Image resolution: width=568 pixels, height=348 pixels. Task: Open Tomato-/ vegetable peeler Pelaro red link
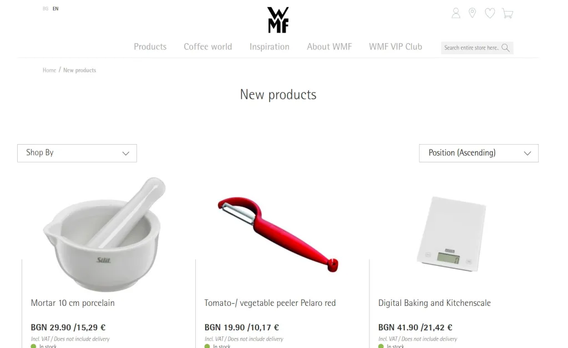270,303
